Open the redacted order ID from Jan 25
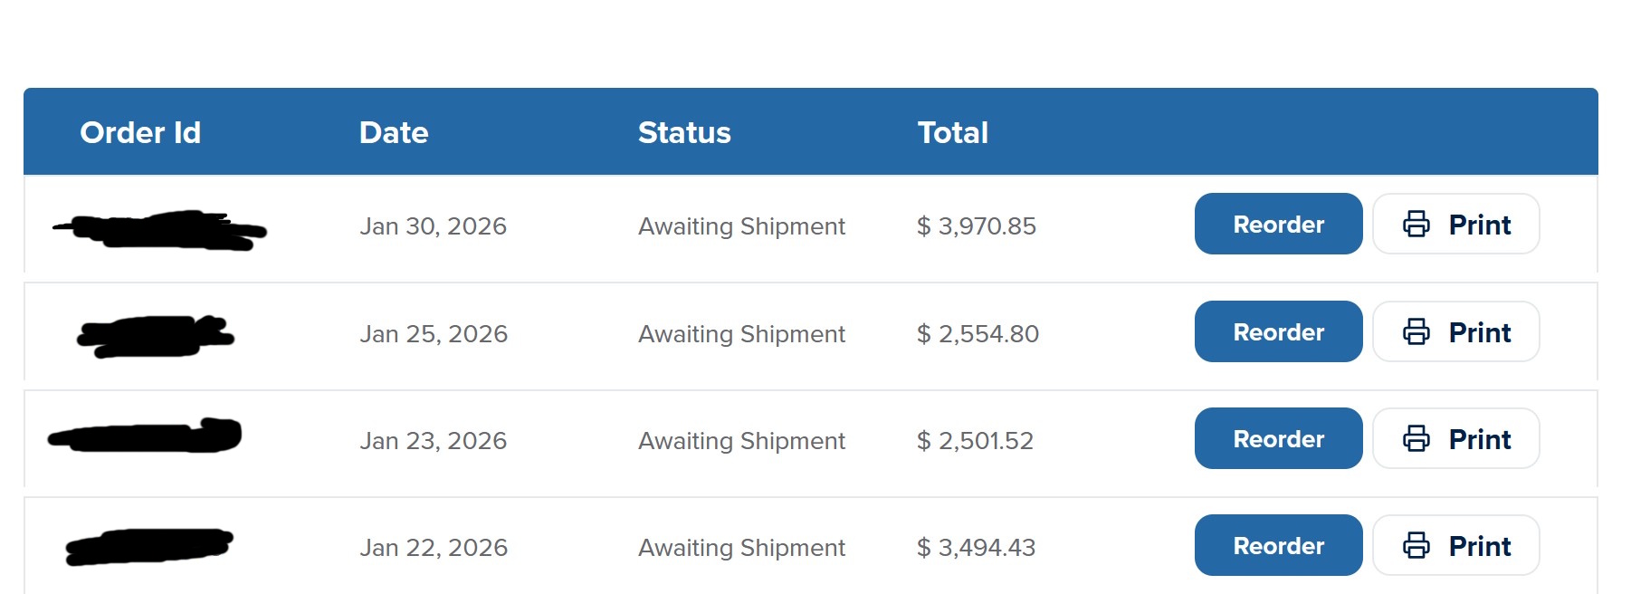1631x594 pixels. [156, 336]
